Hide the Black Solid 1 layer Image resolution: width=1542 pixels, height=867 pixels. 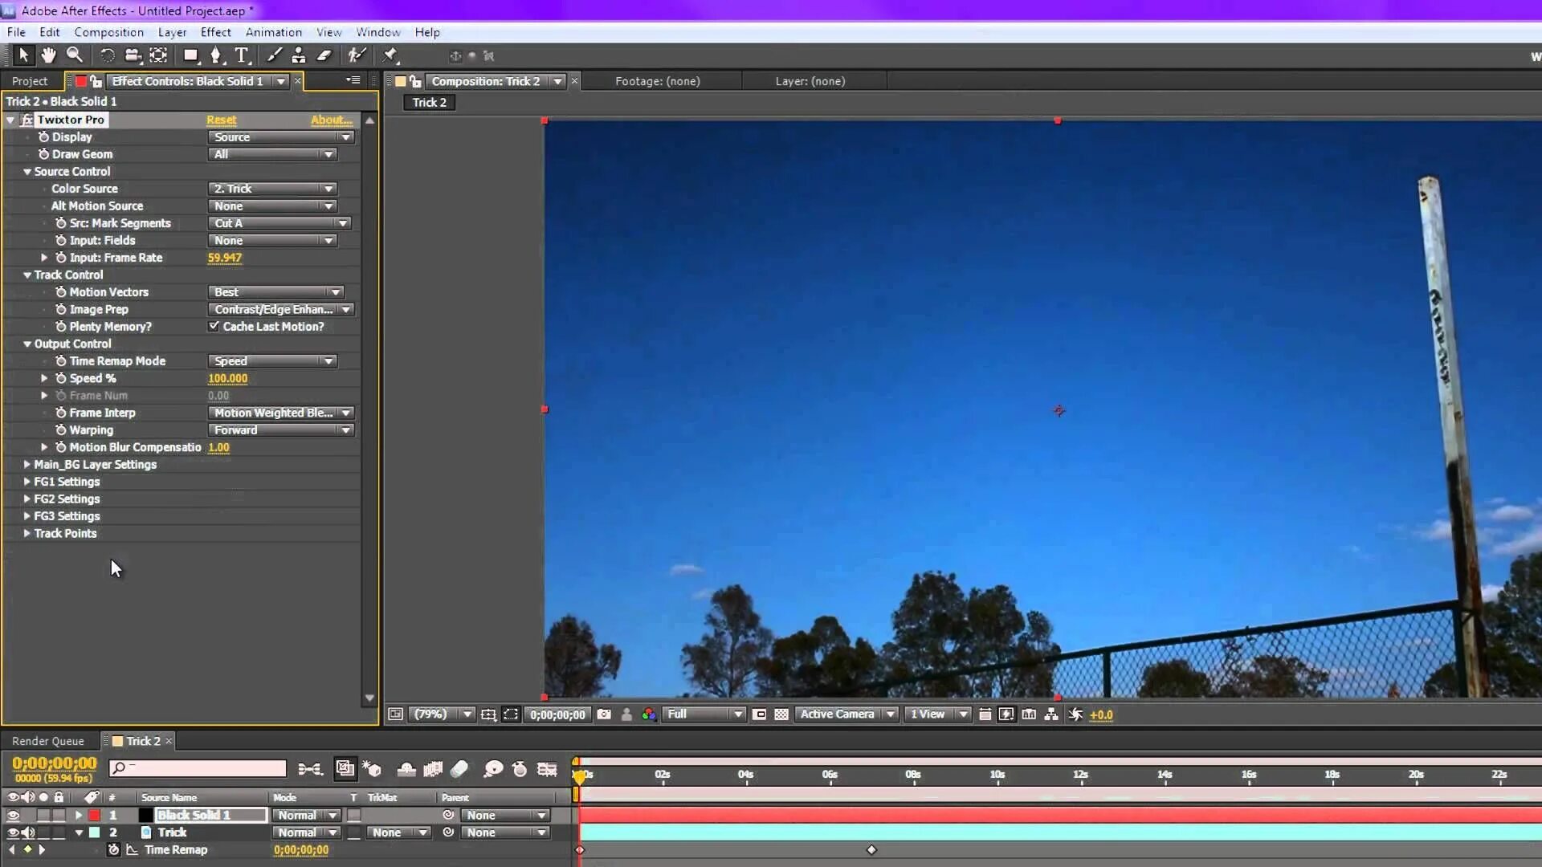click(13, 815)
